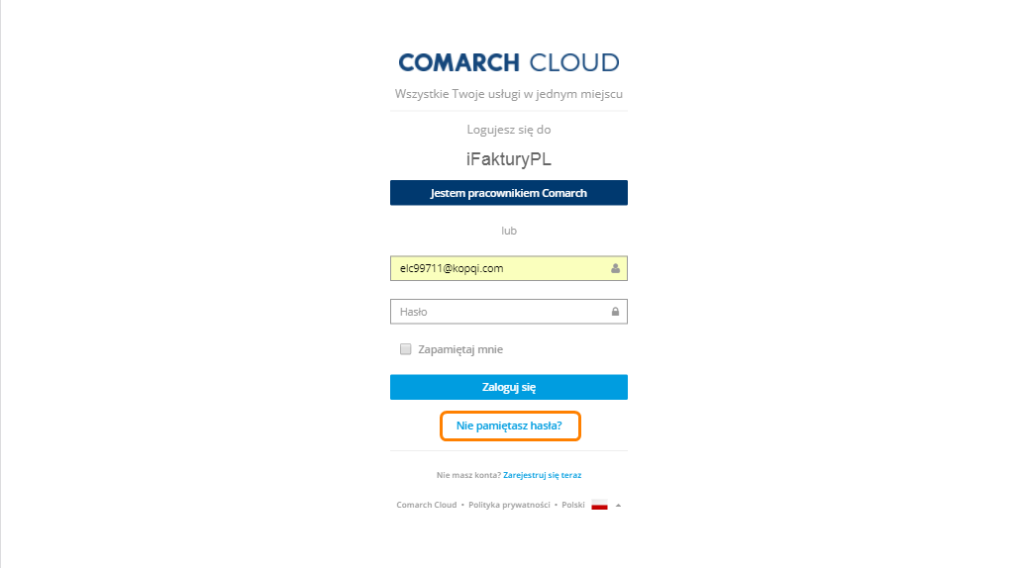The image size is (1016, 568).
Task: Click the padlock icon in Hasło field
Action: (x=615, y=312)
